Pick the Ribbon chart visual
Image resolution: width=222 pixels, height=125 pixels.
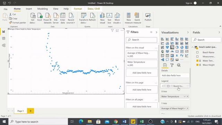187,43
